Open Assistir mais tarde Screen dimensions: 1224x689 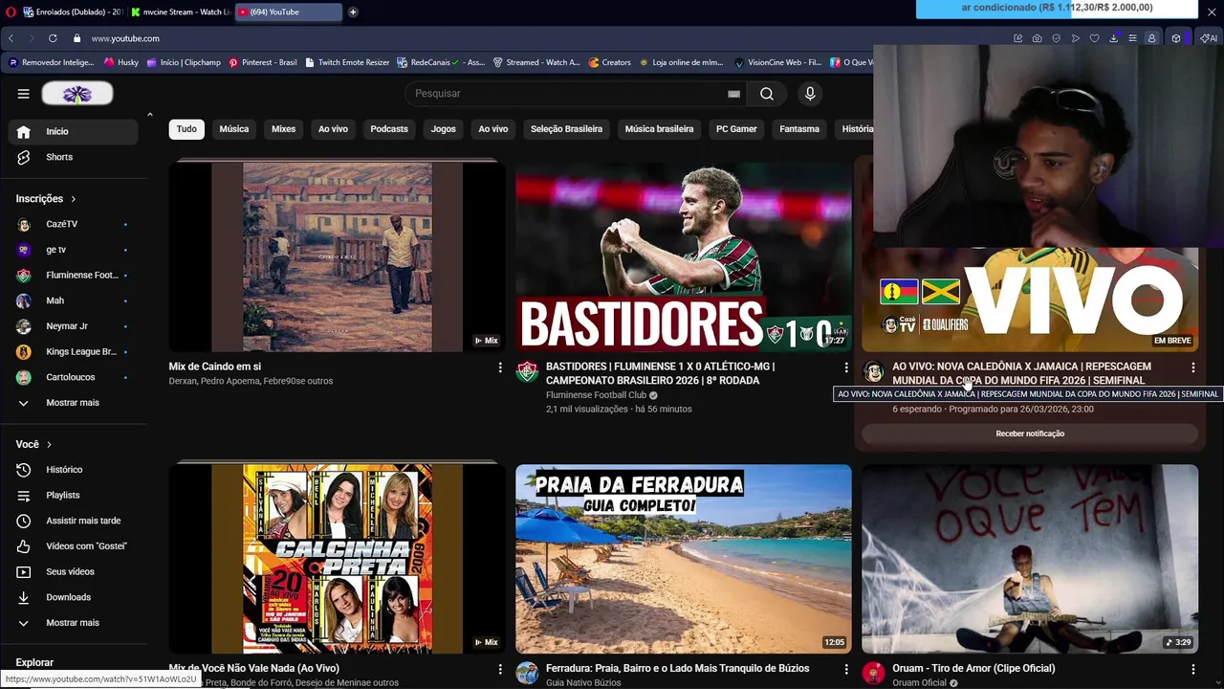pos(74,521)
